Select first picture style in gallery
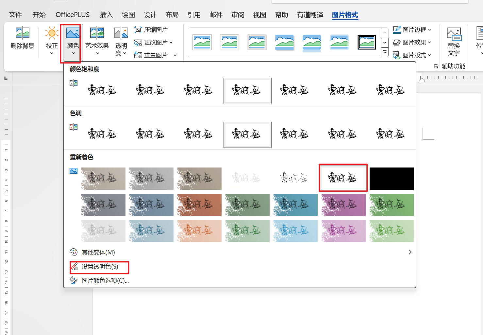 coord(202,42)
